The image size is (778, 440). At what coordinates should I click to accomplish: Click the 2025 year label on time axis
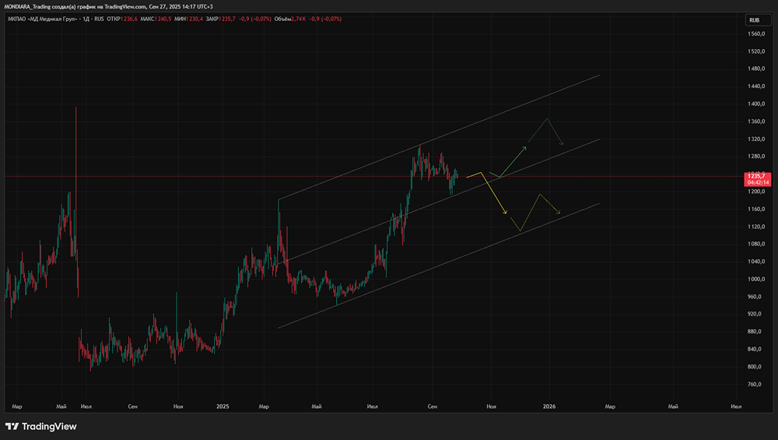coord(223,407)
